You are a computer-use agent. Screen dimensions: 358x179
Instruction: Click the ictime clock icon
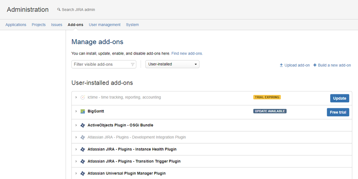83,97
